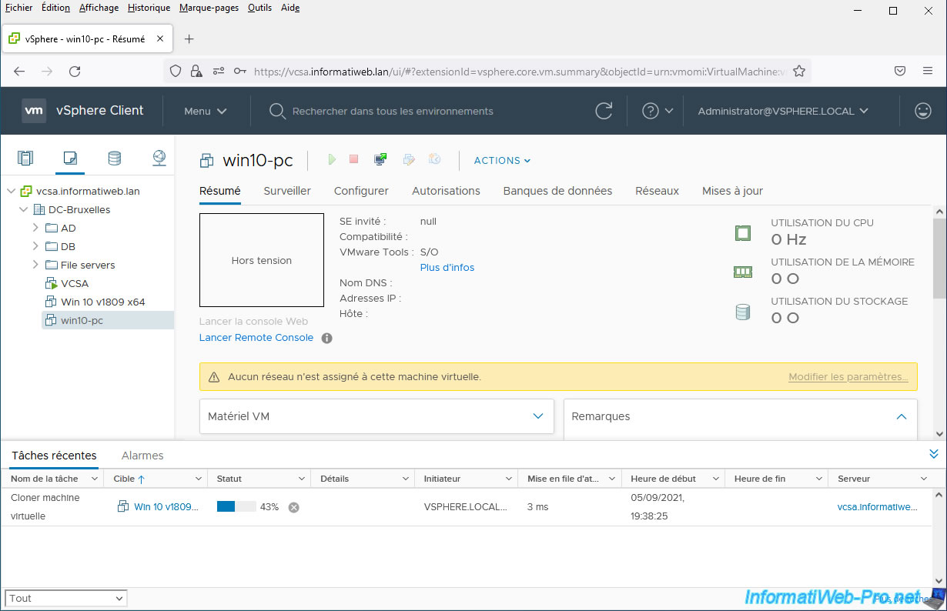Open the help question mark menu
The image size is (947, 611).
[x=658, y=111]
